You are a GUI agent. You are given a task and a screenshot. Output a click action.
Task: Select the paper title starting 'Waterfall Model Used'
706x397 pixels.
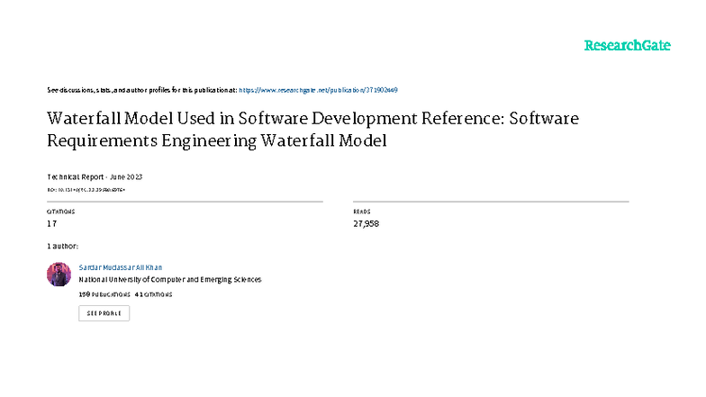pos(312,130)
